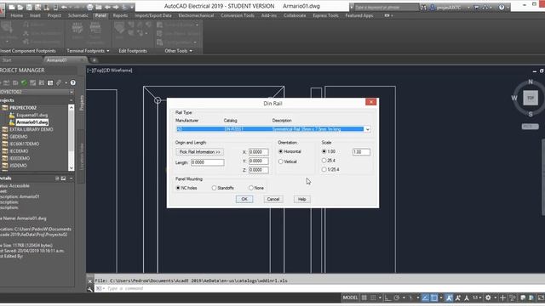
Task: Click the new drawing tab plus icon
Action: tap(95, 60)
